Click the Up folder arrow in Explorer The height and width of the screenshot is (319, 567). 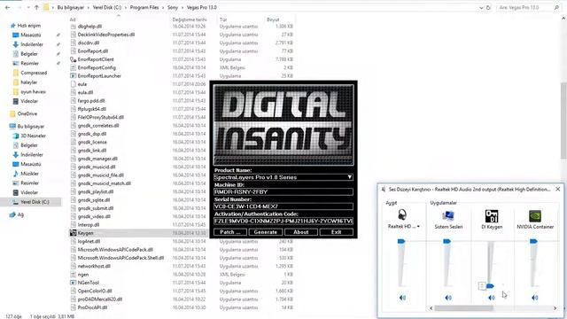36,7
